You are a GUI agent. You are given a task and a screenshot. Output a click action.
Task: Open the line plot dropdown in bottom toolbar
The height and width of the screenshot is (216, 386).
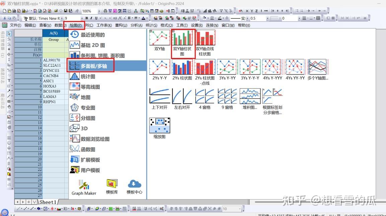(21, 209)
